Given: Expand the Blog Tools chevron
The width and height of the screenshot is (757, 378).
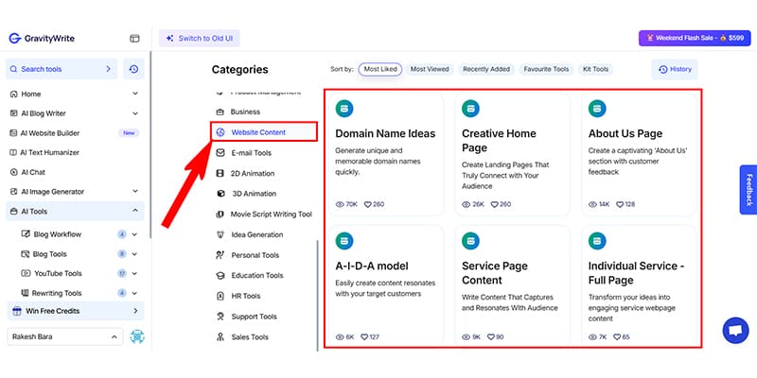Looking at the screenshot, I should point(134,254).
